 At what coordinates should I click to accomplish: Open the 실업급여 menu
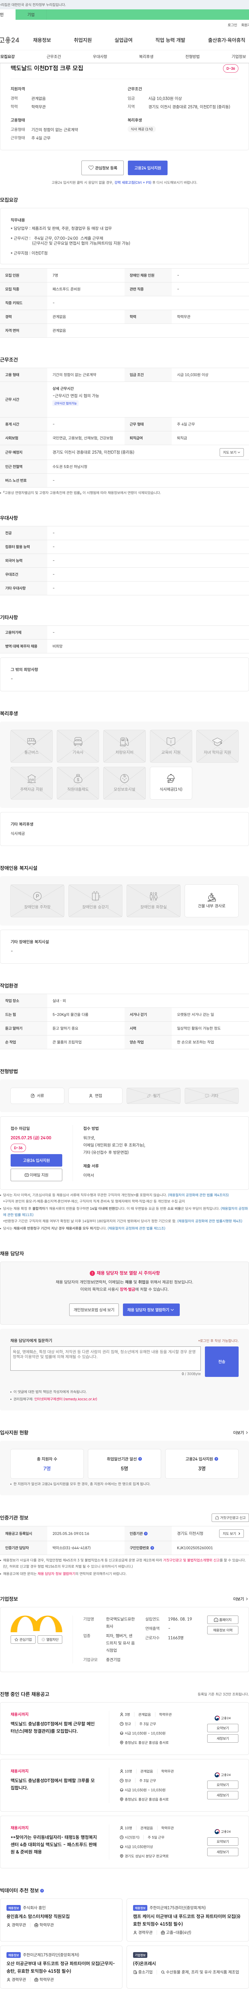coord(124,40)
